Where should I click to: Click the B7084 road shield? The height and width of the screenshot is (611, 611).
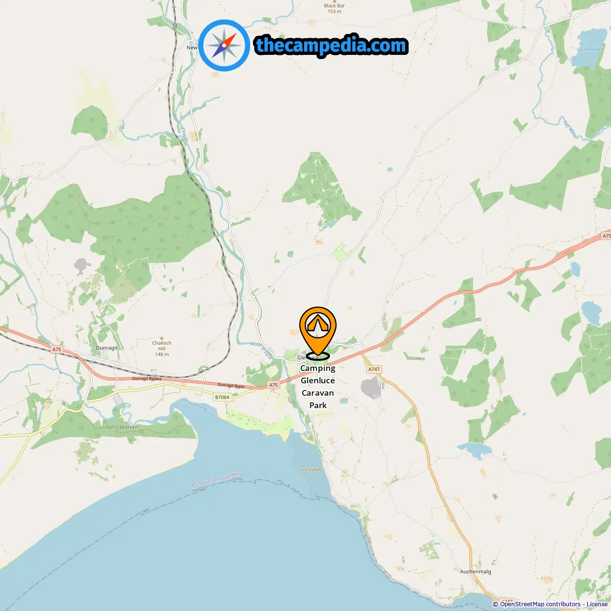point(222,397)
